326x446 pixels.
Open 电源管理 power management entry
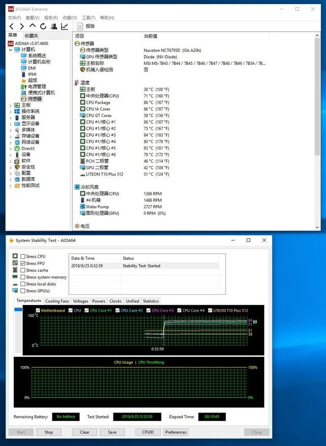click(37, 87)
